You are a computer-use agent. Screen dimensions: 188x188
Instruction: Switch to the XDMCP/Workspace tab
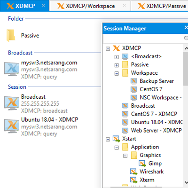coord(90,6)
